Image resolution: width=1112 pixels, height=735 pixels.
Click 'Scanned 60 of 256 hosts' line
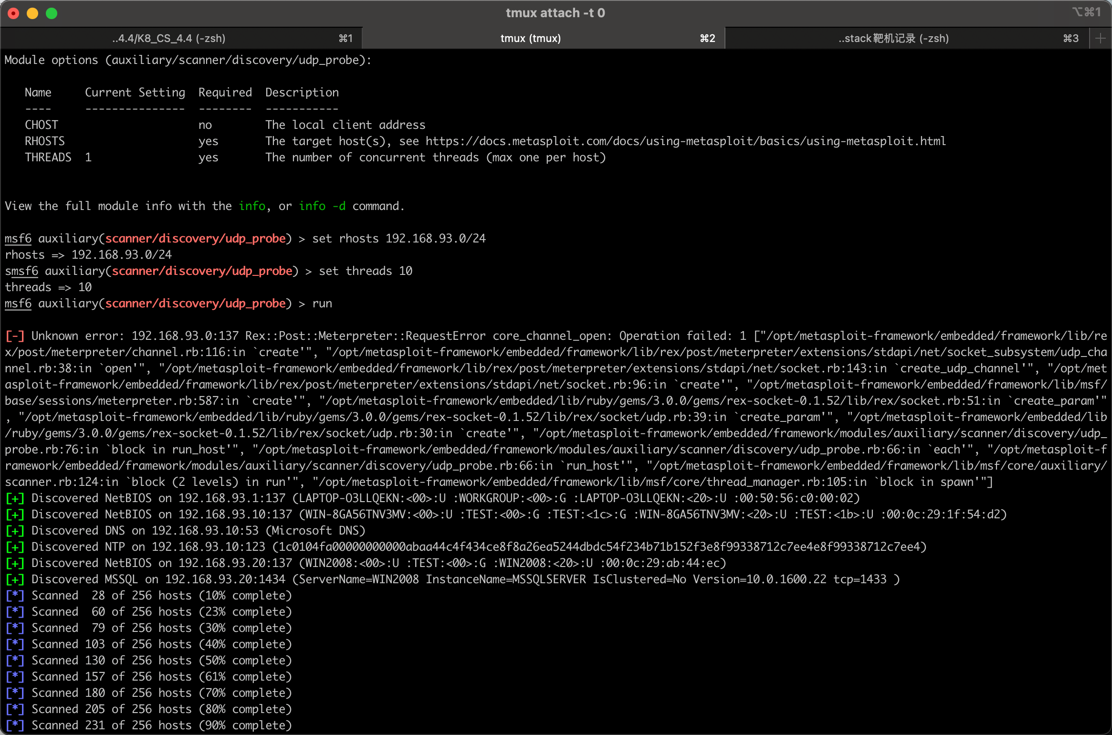click(x=148, y=612)
